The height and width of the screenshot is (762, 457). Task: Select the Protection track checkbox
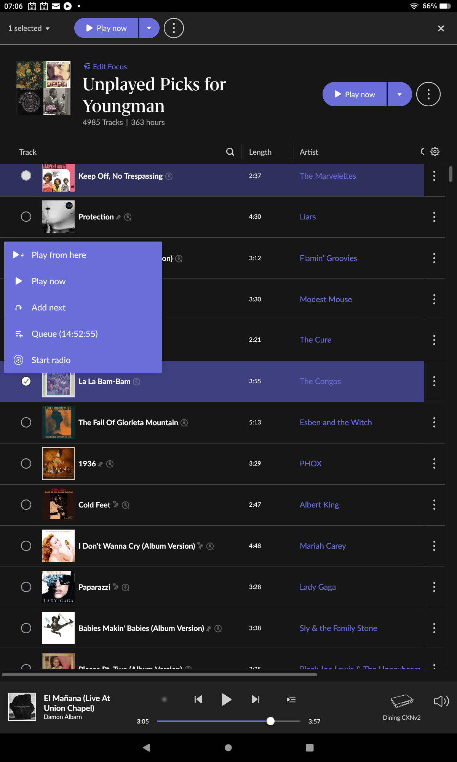point(26,217)
